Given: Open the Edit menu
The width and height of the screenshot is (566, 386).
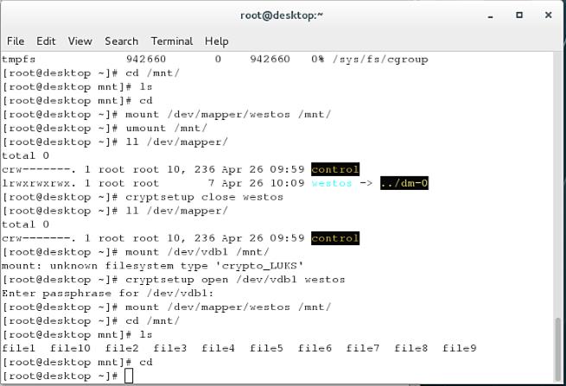Looking at the screenshot, I should [x=46, y=41].
